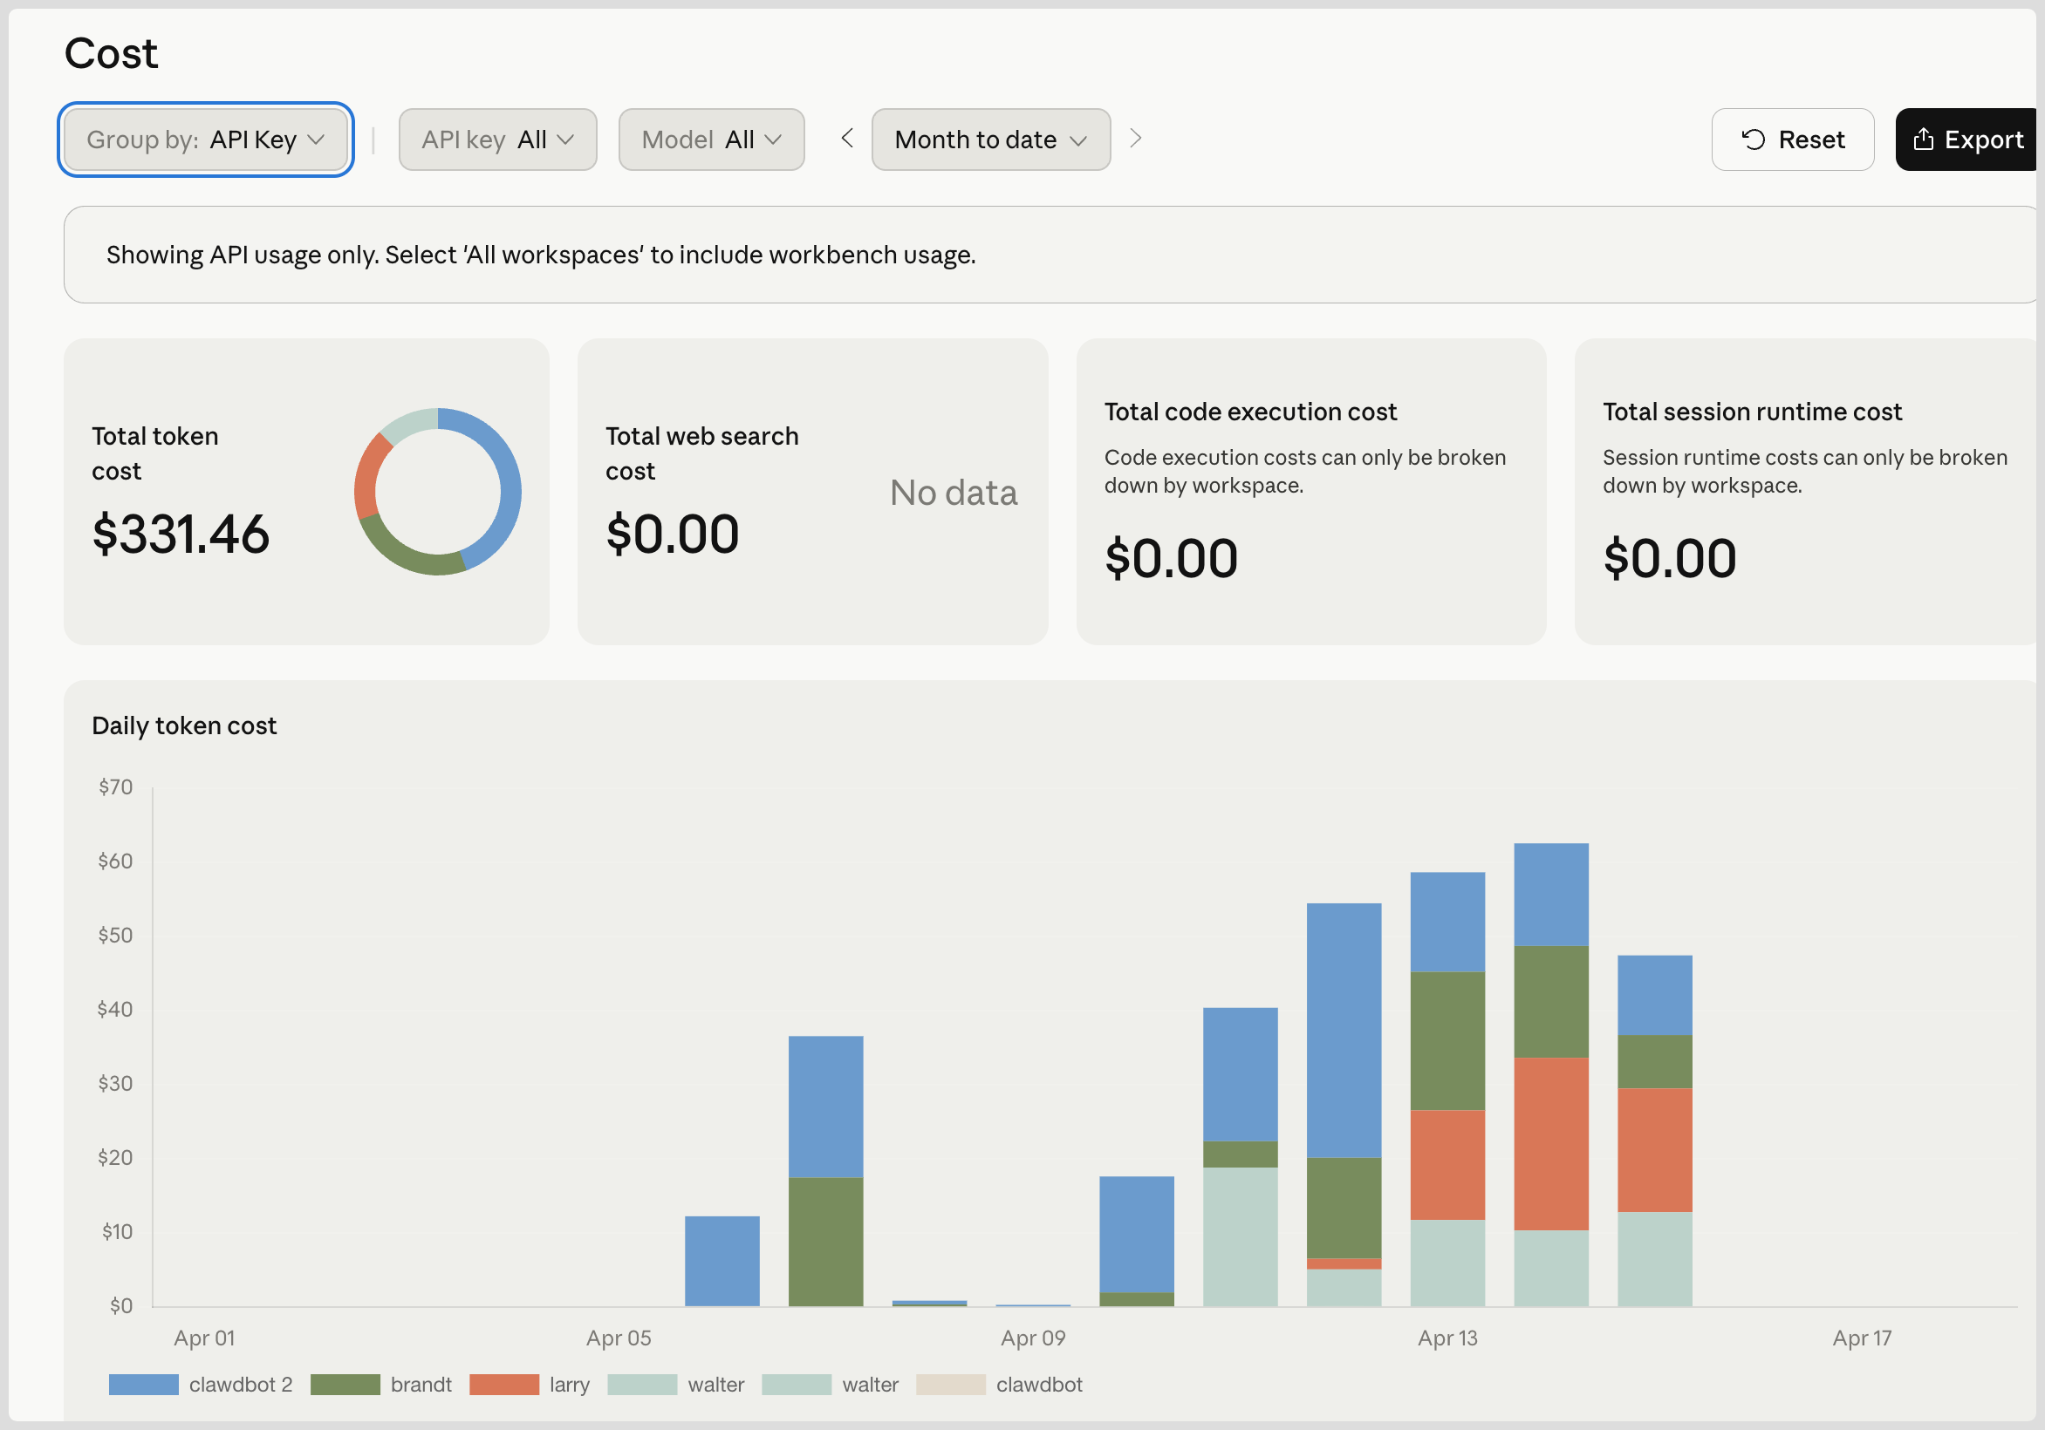
Task: Click the Export share icon
Action: 1923,140
